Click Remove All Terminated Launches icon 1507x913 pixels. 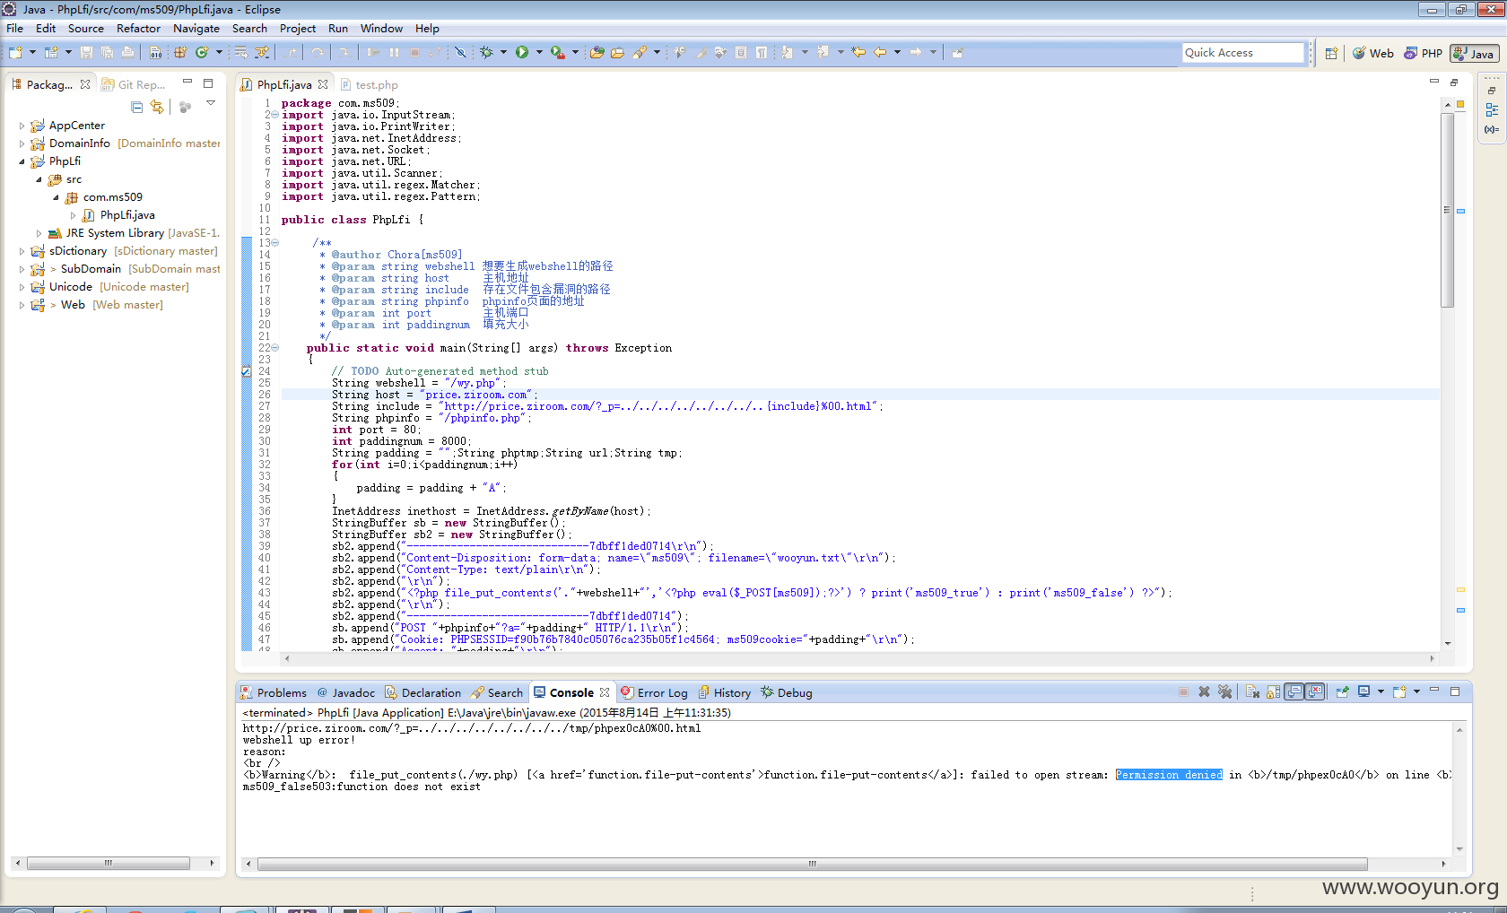pos(1224,691)
